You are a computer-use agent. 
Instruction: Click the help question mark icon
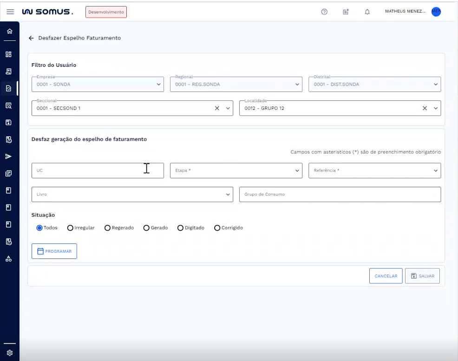[324, 12]
